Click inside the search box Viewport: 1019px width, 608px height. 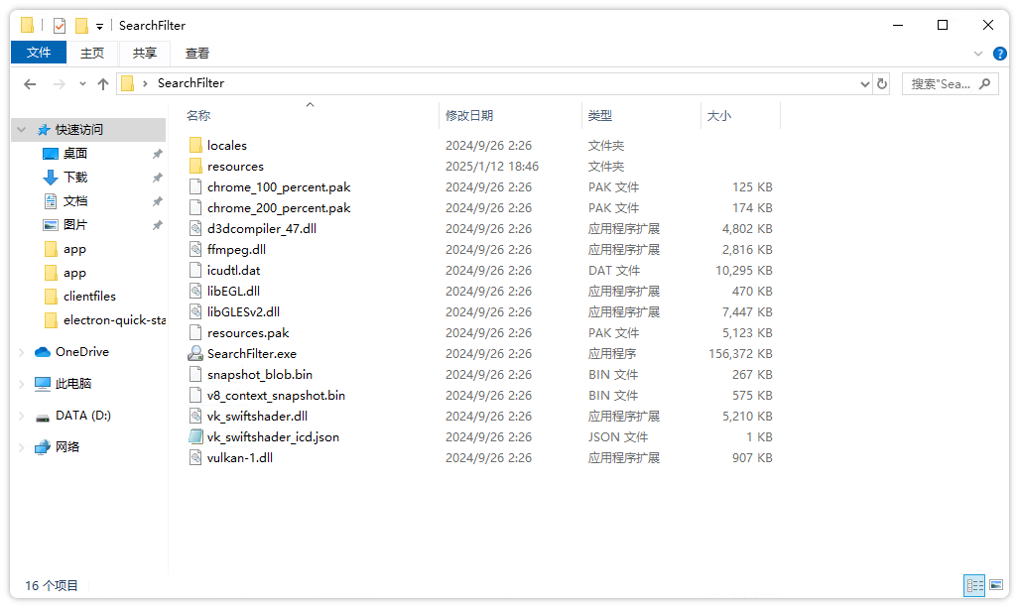pyautogui.click(x=943, y=83)
